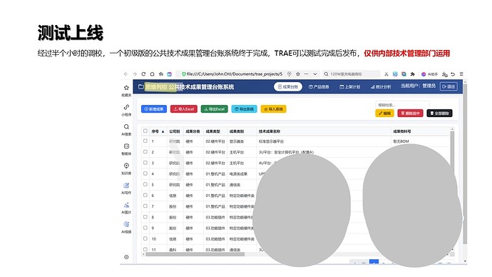This screenshot has width=492, height=277.
Task: Check the checkbox for row 7
Action: tap(145, 206)
